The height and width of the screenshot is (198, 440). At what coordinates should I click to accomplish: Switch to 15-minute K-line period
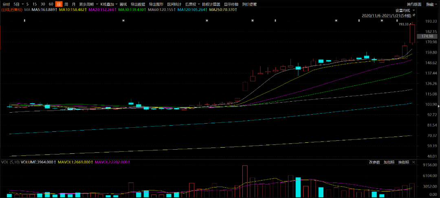click(35, 4)
